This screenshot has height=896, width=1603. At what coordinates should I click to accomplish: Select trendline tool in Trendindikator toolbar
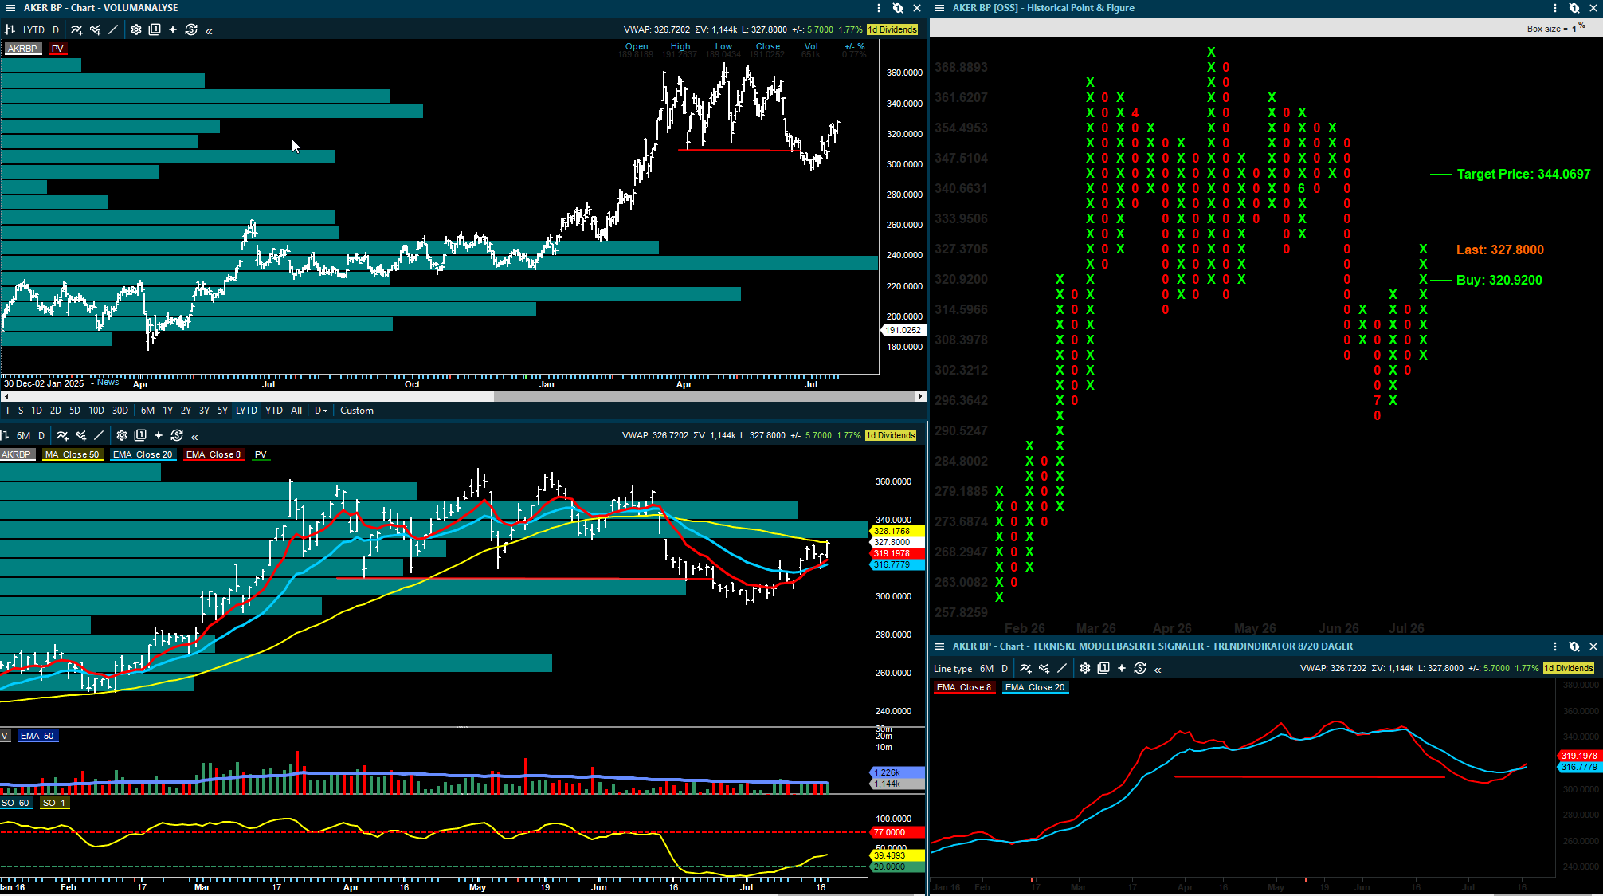[x=1062, y=668]
